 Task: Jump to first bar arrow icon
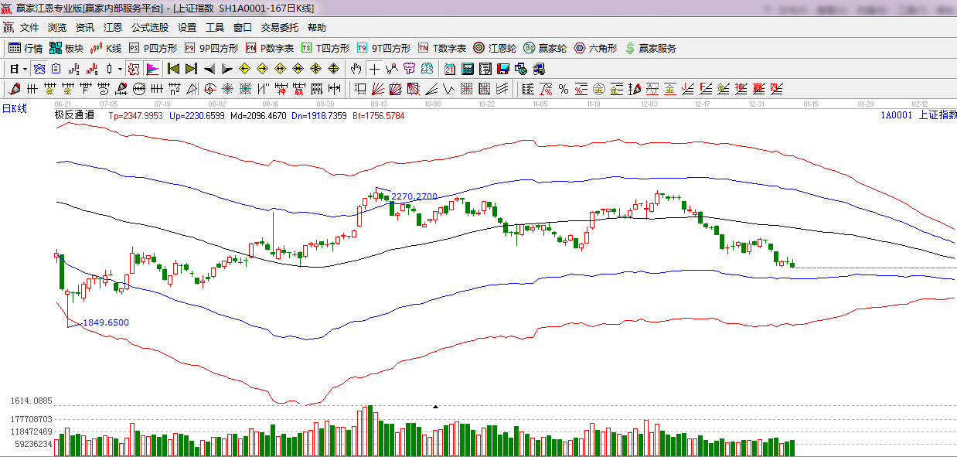174,69
